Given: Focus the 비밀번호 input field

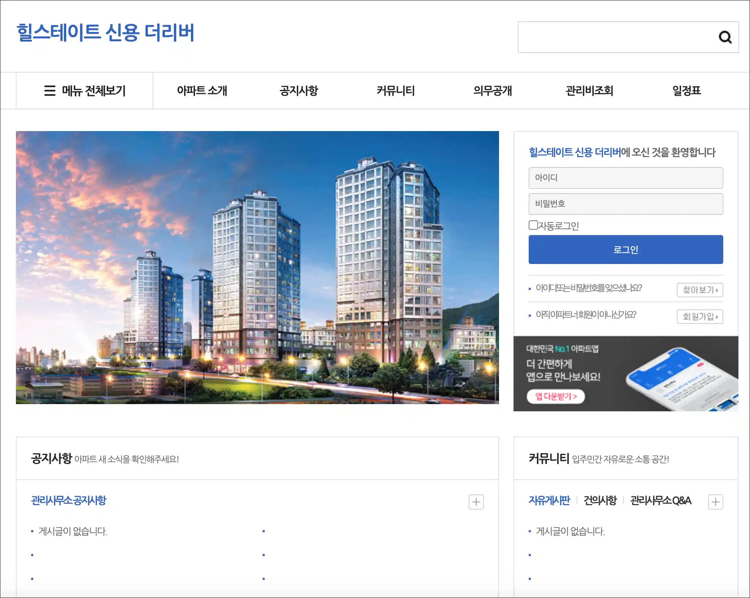Looking at the screenshot, I should pyautogui.click(x=626, y=204).
